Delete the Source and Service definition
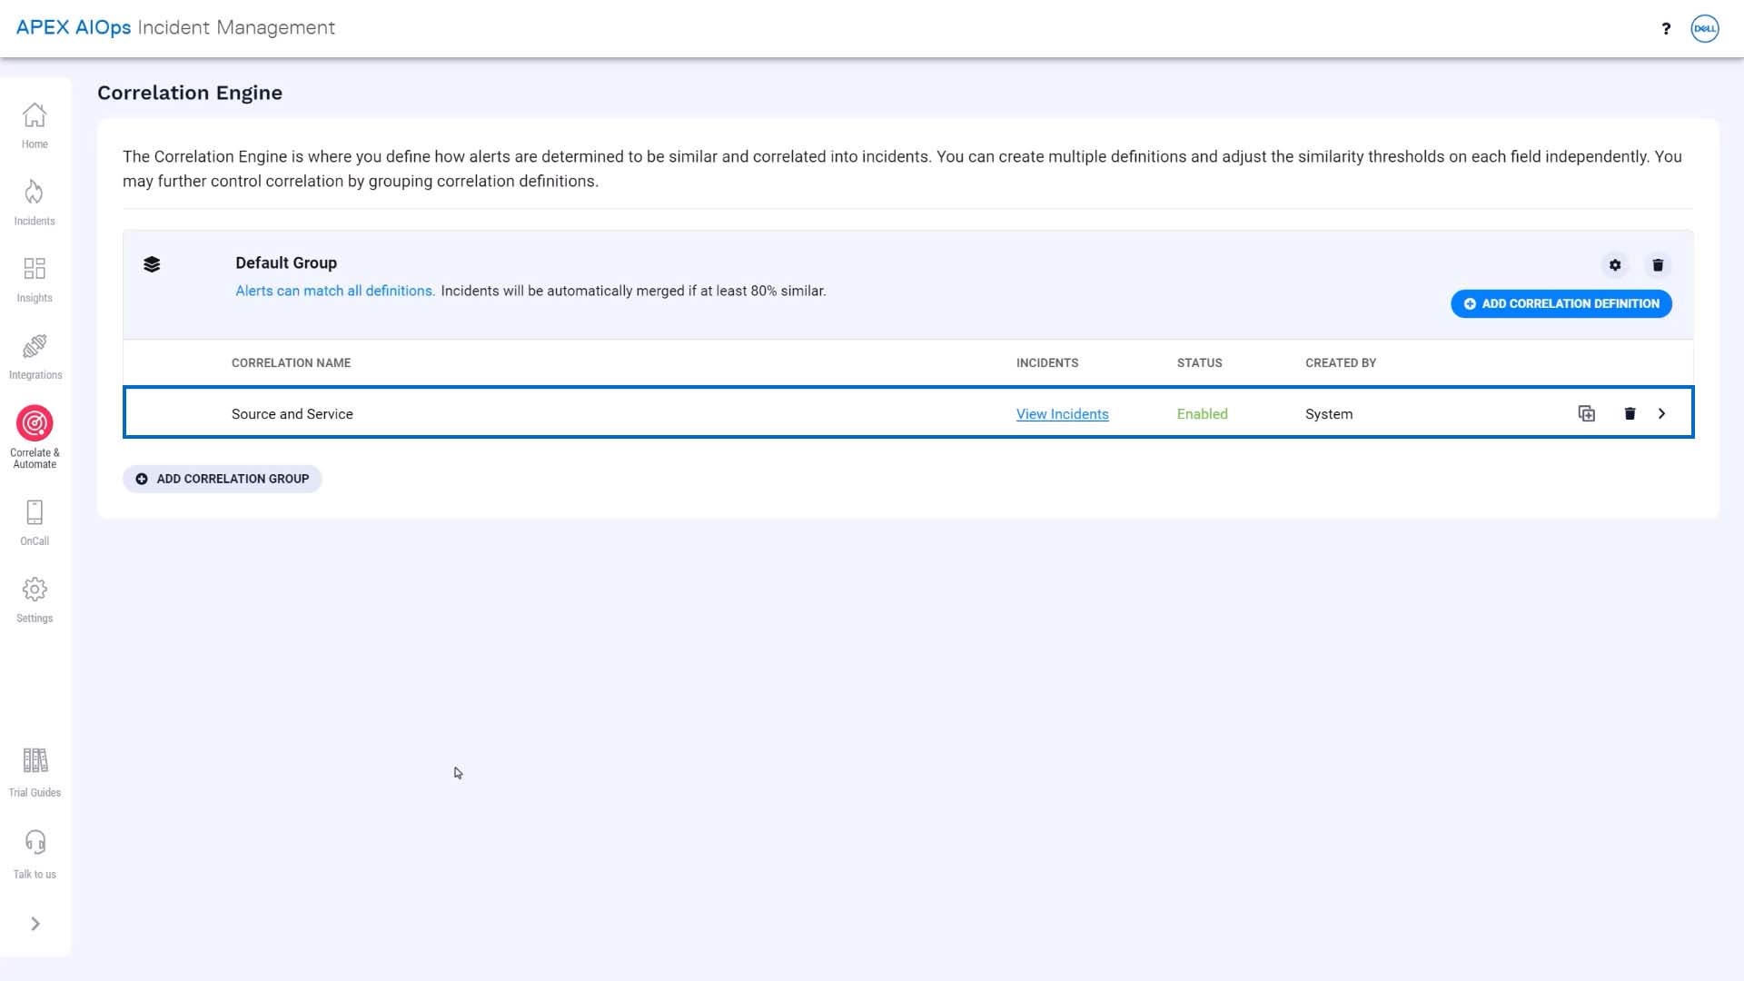Image resolution: width=1744 pixels, height=981 pixels. pyautogui.click(x=1630, y=414)
